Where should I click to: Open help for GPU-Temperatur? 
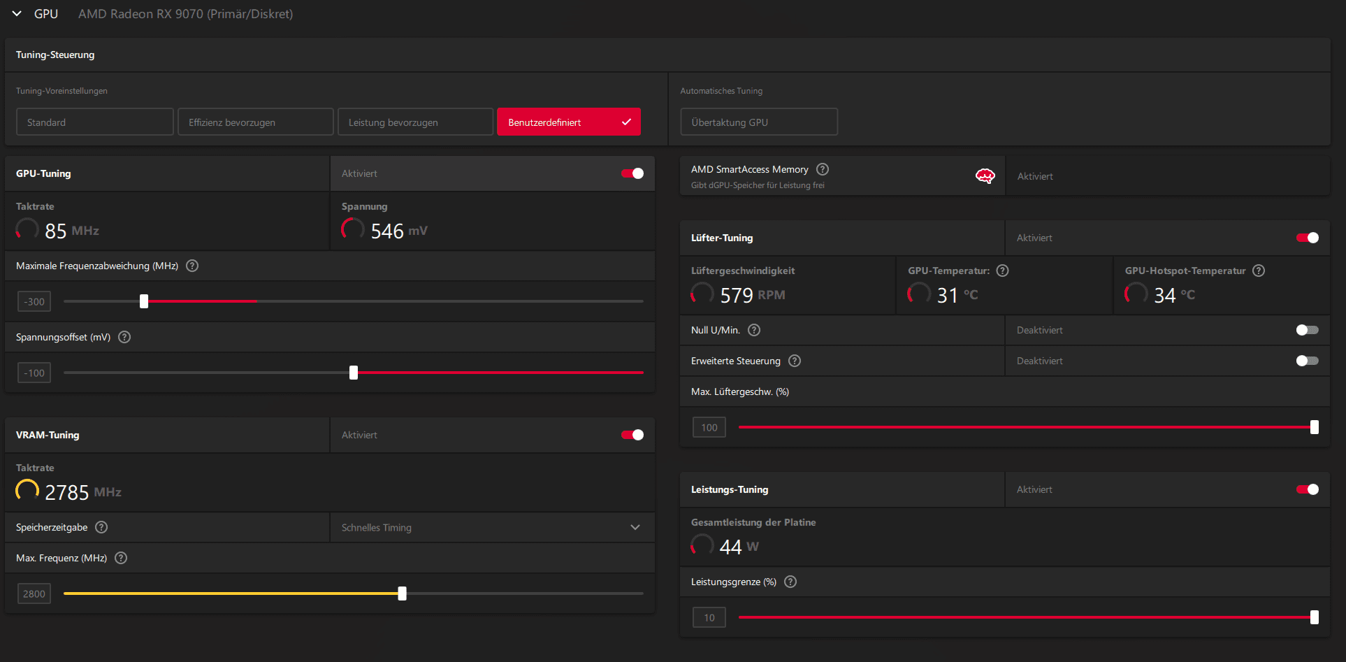[x=1002, y=271]
